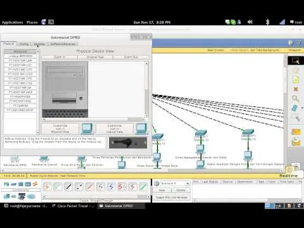This screenshot has width=304, height=228.
Task: Select the Connections lightning category icon
Action: 35,184
